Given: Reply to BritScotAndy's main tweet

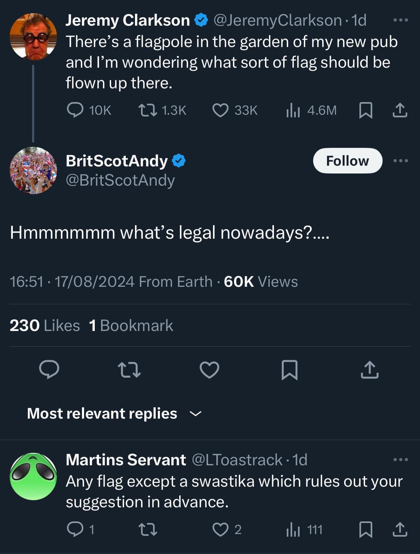Looking at the screenshot, I should [49, 369].
